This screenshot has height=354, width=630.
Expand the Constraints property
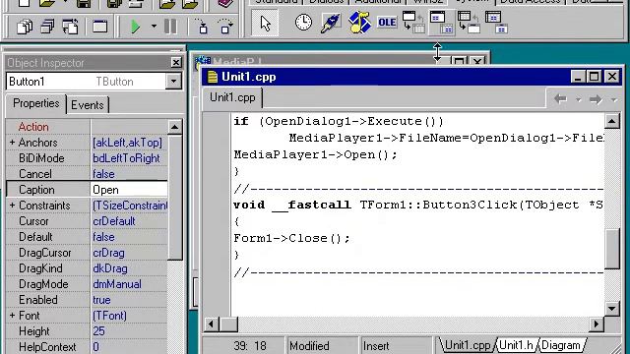point(12,206)
